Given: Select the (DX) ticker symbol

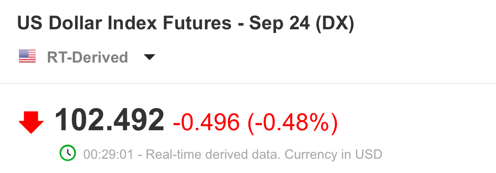Looking at the screenshot, I should 335,24.
